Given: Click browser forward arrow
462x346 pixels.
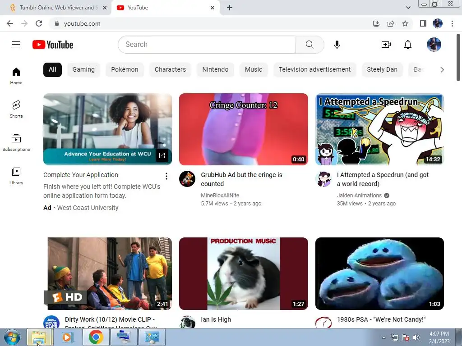Looking at the screenshot, I should pyautogui.click(x=24, y=23).
